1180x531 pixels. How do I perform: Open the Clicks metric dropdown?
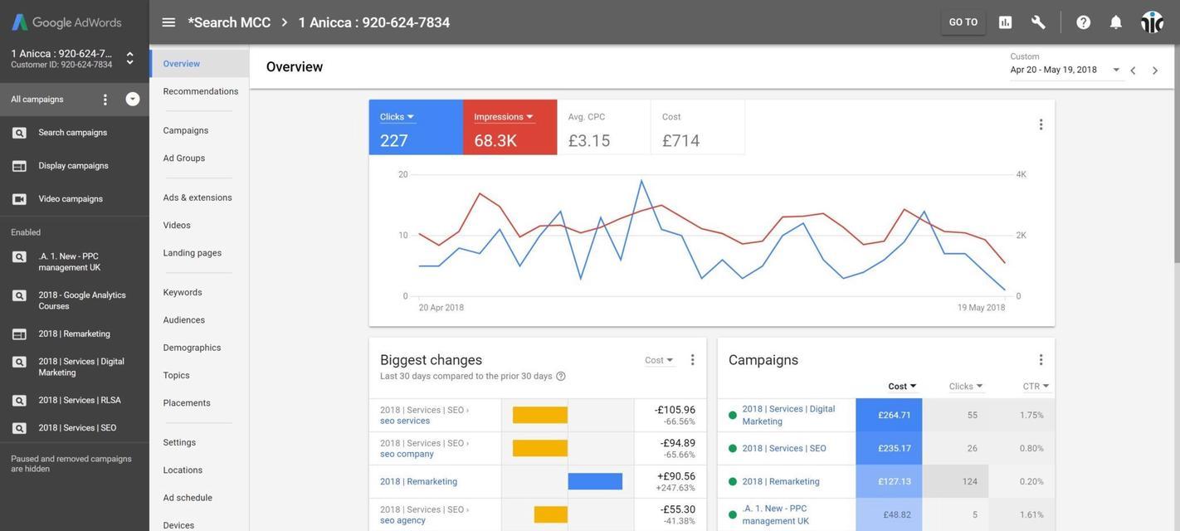pos(397,117)
